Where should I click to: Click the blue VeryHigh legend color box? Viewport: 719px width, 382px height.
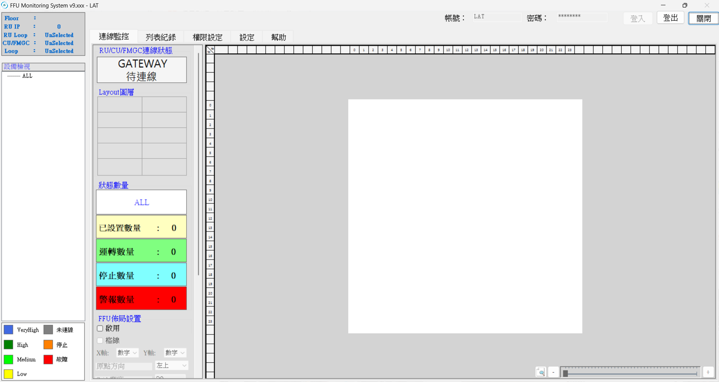tap(8, 330)
